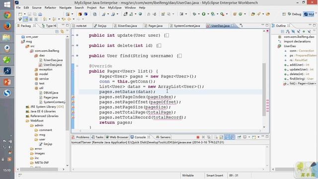This screenshot has width=318, height=179.
Task: Expand the collapsed find(String username) method
Action: pos(77,56)
